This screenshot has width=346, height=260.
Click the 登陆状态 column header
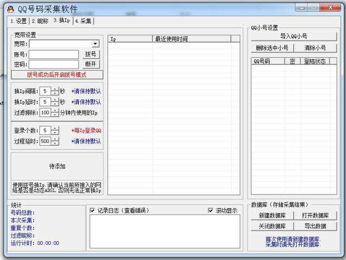point(315,61)
